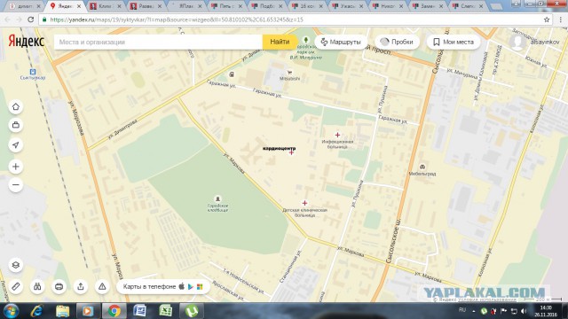Click the Инфекционная больница map marker

(337, 135)
